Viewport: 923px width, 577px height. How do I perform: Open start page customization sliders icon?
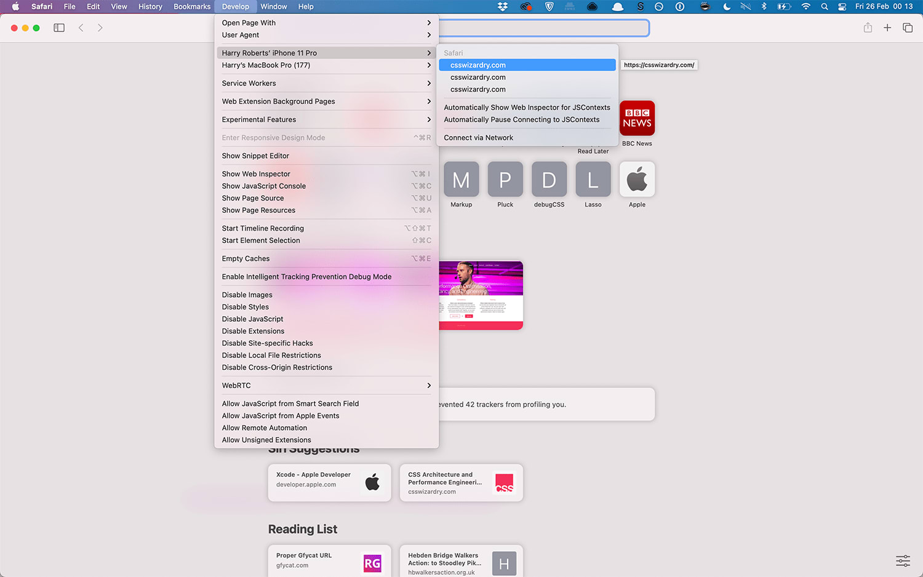point(903,560)
